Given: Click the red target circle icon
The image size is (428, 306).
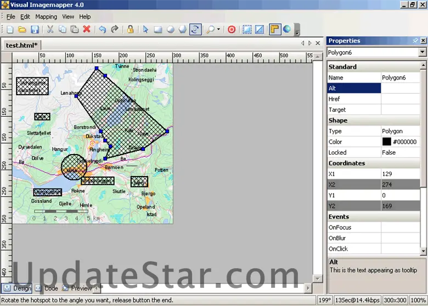Looking at the screenshot, I should [x=232, y=29].
